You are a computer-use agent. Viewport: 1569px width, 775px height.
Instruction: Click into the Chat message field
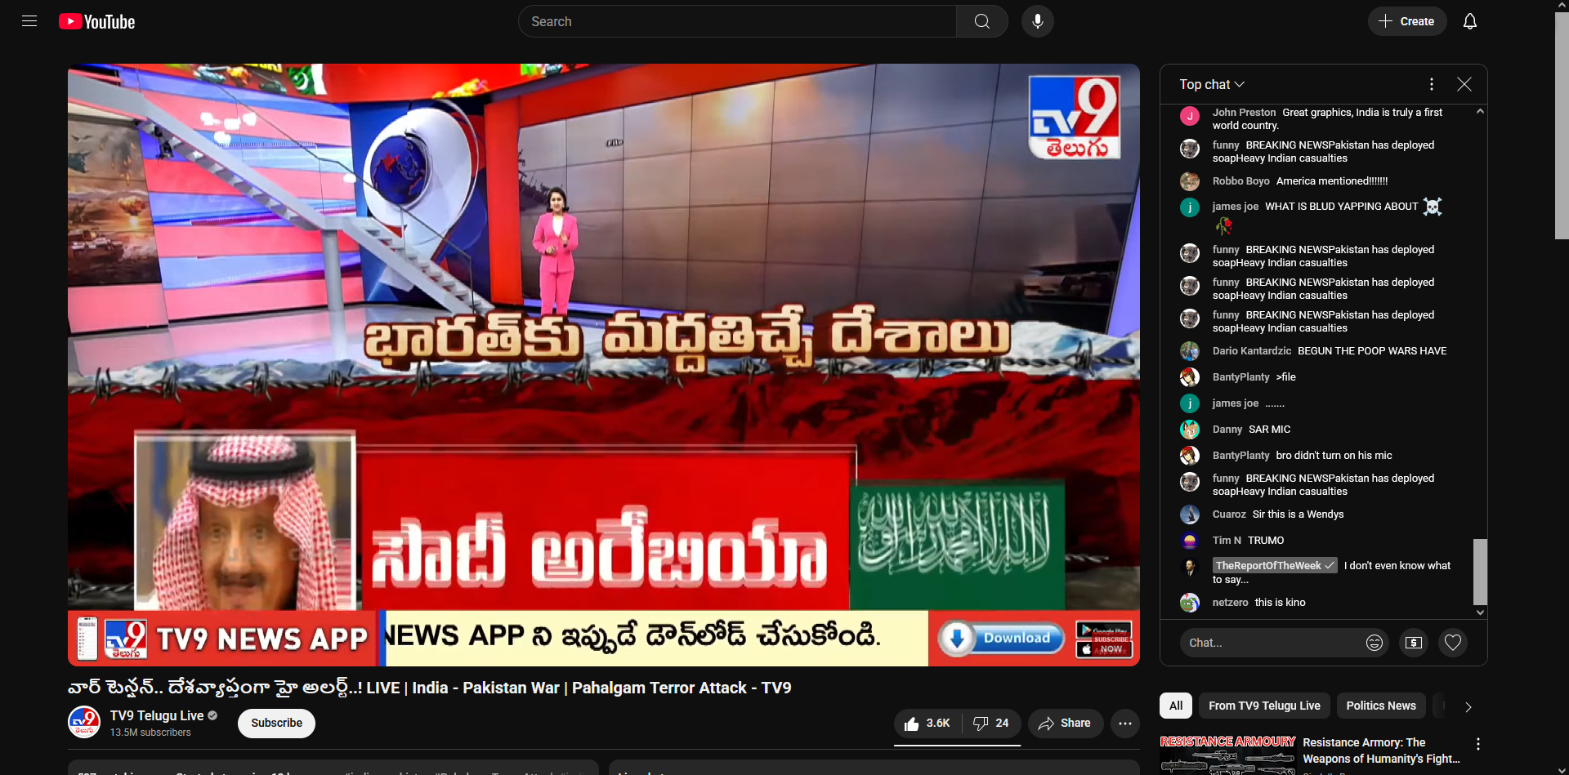coord(1271,643)
